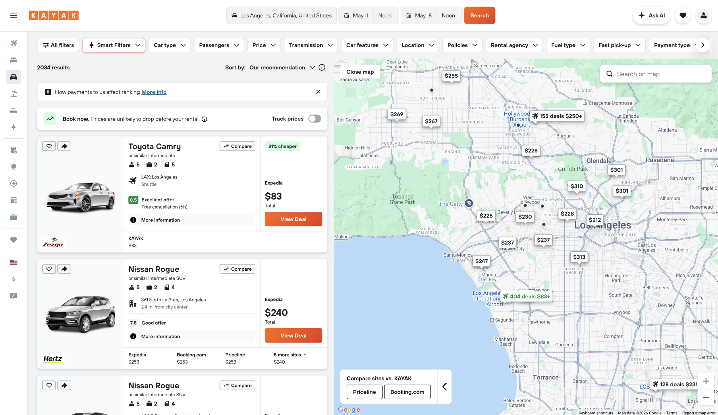718x415 pixels.
Task: Share the Toyota Camry listing
Action: tap(64, 146)
